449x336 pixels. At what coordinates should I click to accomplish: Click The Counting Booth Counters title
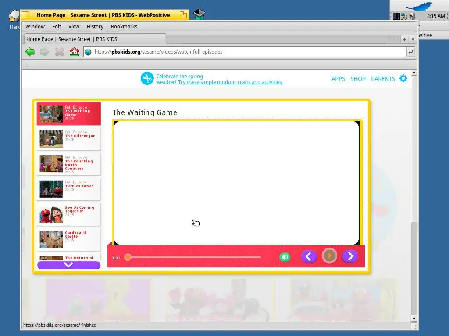[79, 164]
